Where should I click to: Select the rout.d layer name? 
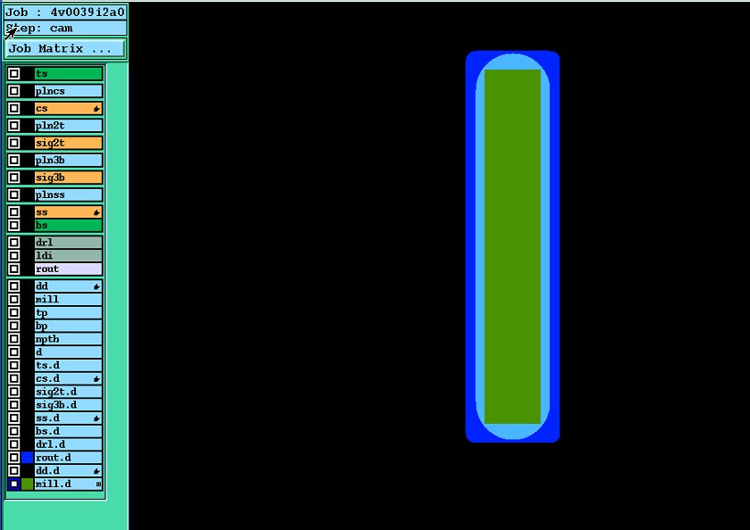69,458
